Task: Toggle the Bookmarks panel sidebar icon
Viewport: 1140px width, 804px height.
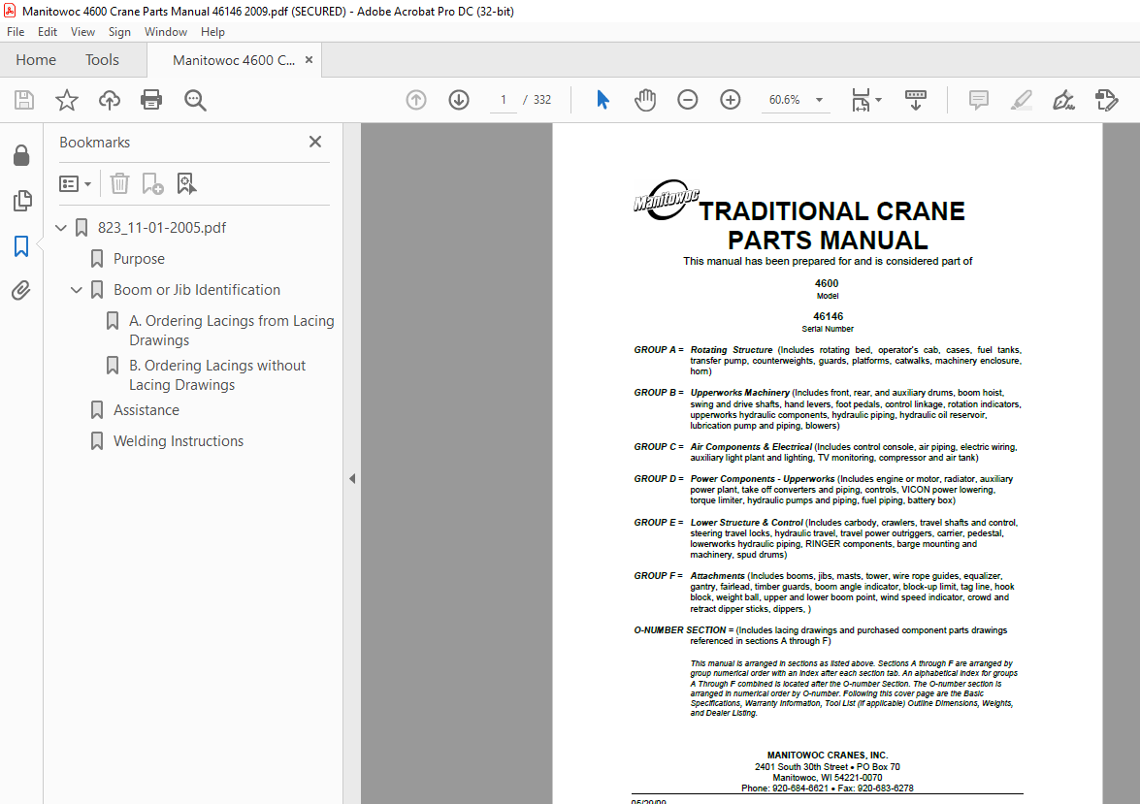Action: point(21,246)
